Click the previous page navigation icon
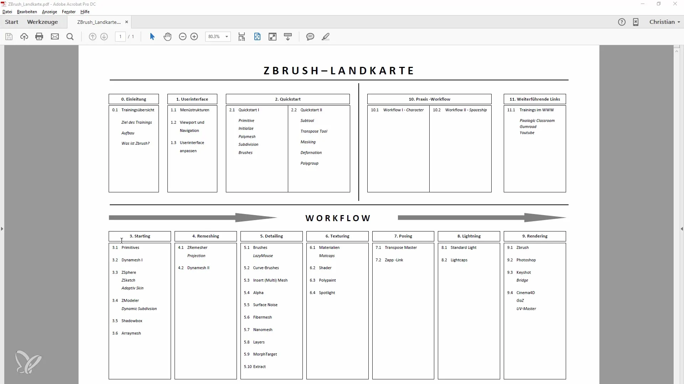 92,37
